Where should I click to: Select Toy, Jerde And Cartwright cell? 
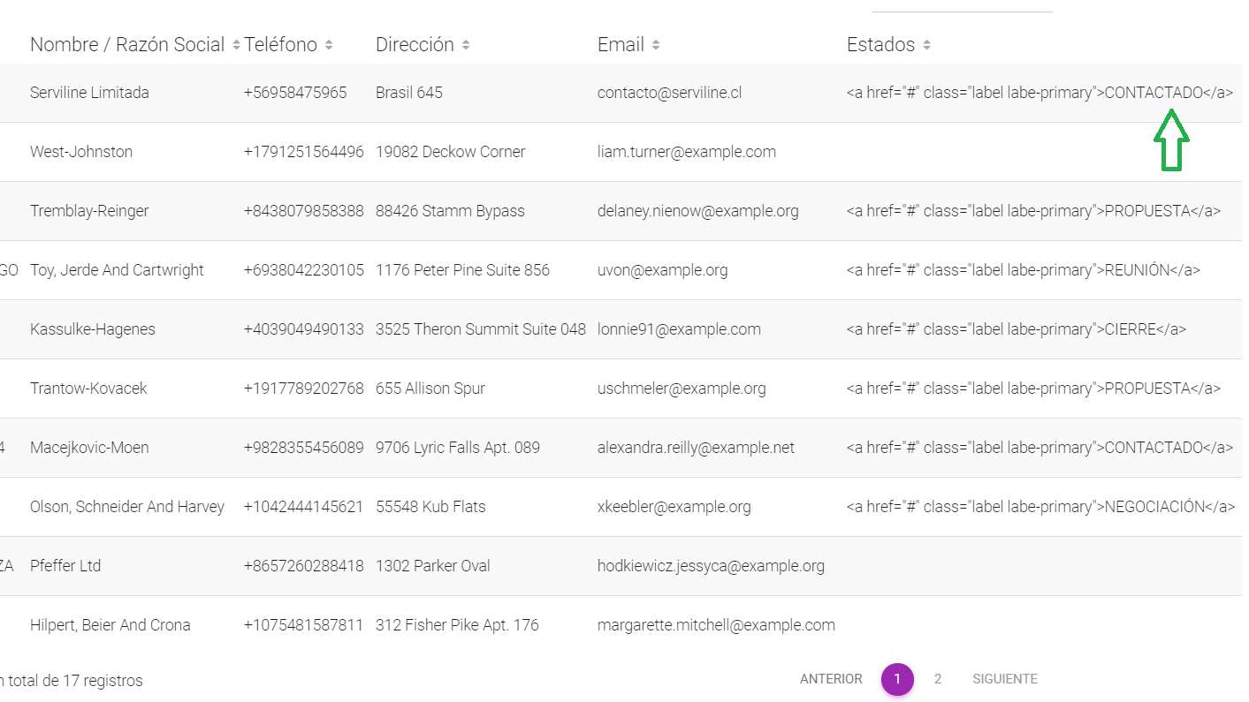pos(117,270)
